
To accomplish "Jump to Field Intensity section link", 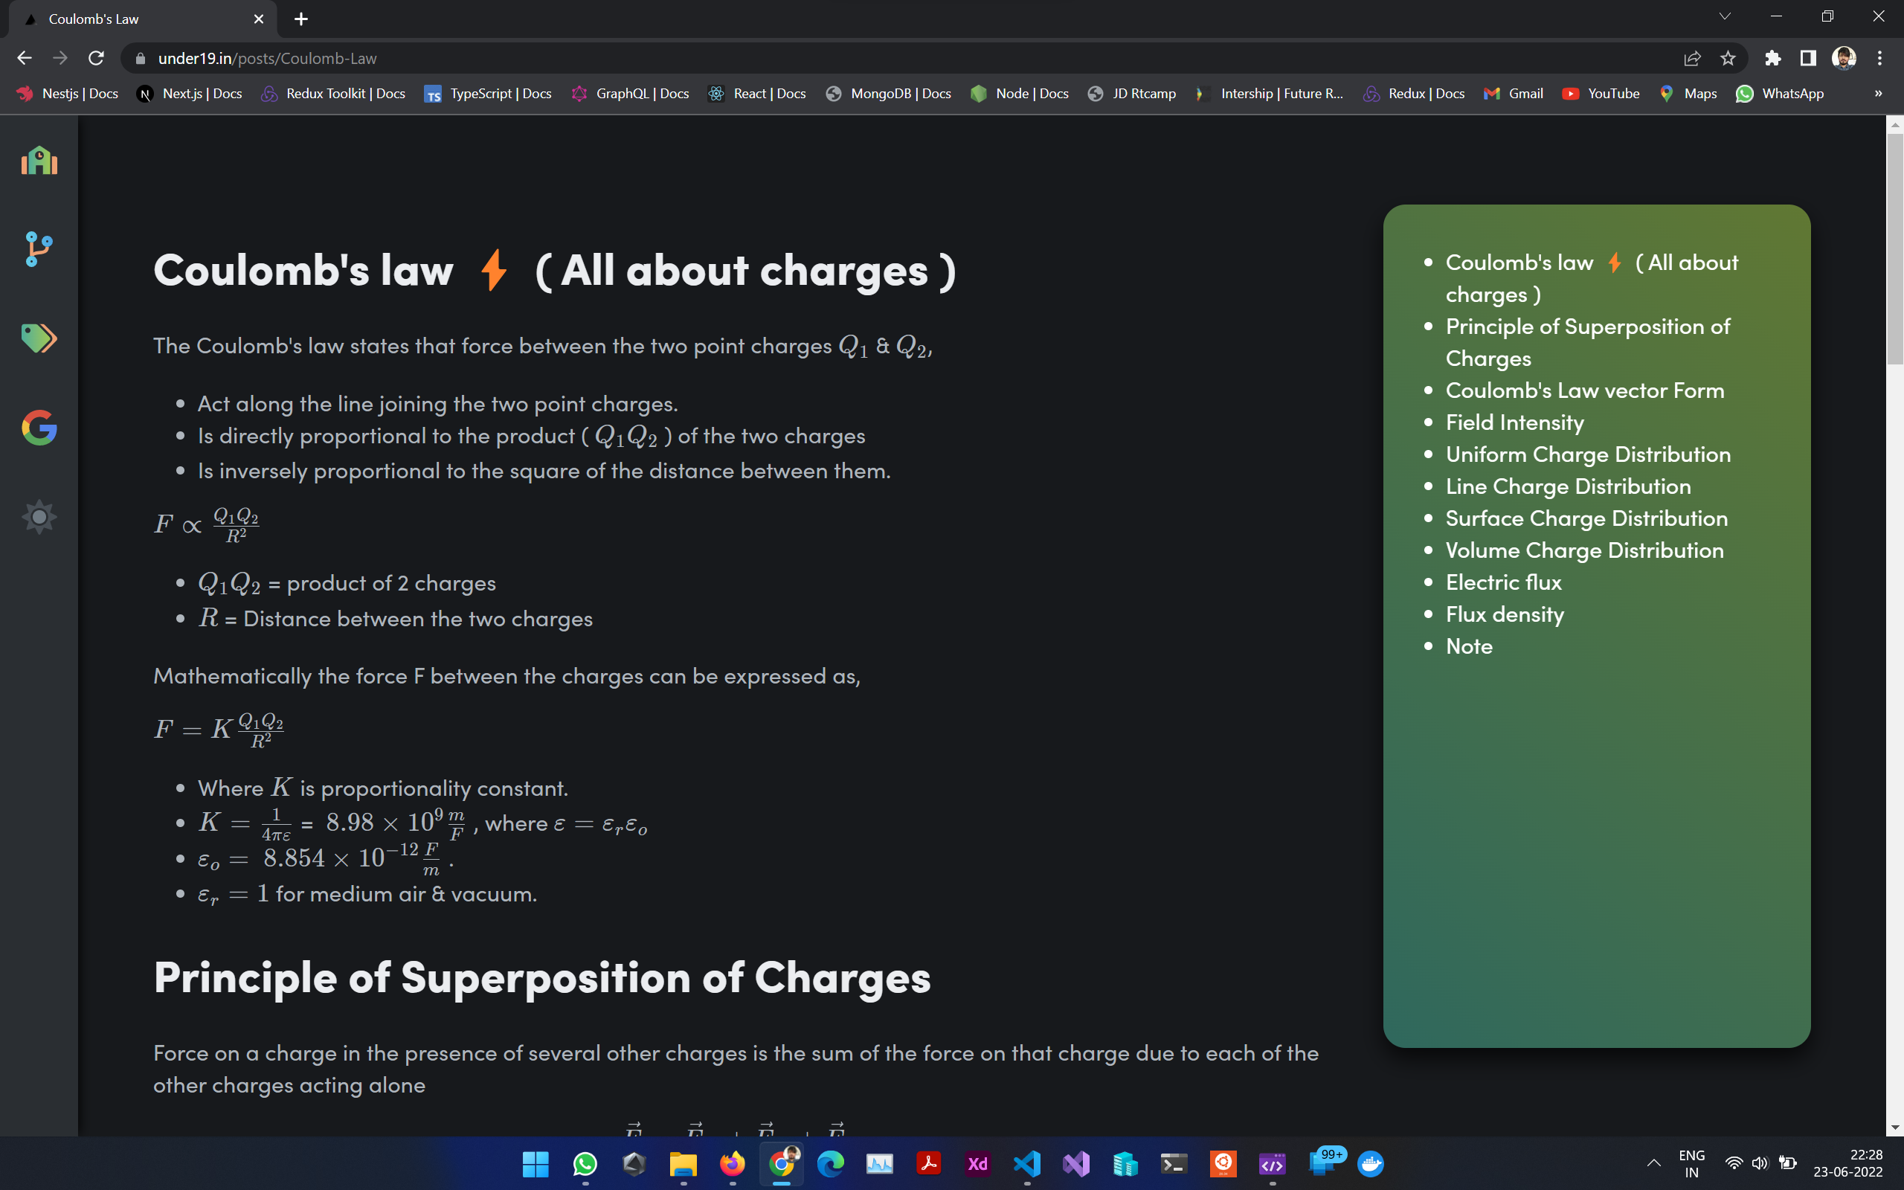I will (x=1514, y=422).
